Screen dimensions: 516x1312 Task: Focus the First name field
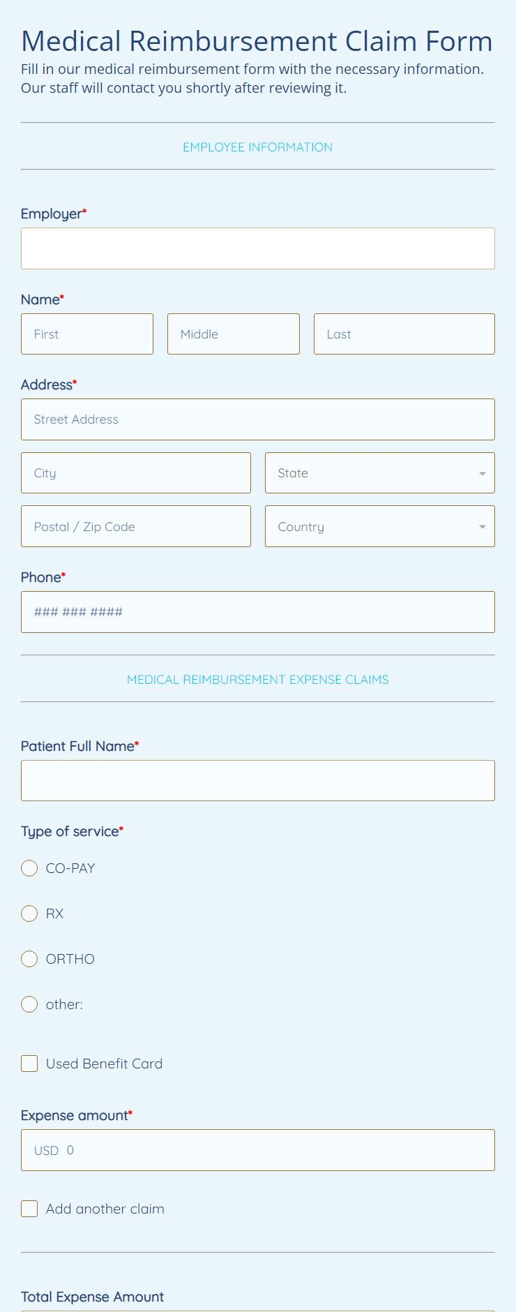(x=86, y=334)
